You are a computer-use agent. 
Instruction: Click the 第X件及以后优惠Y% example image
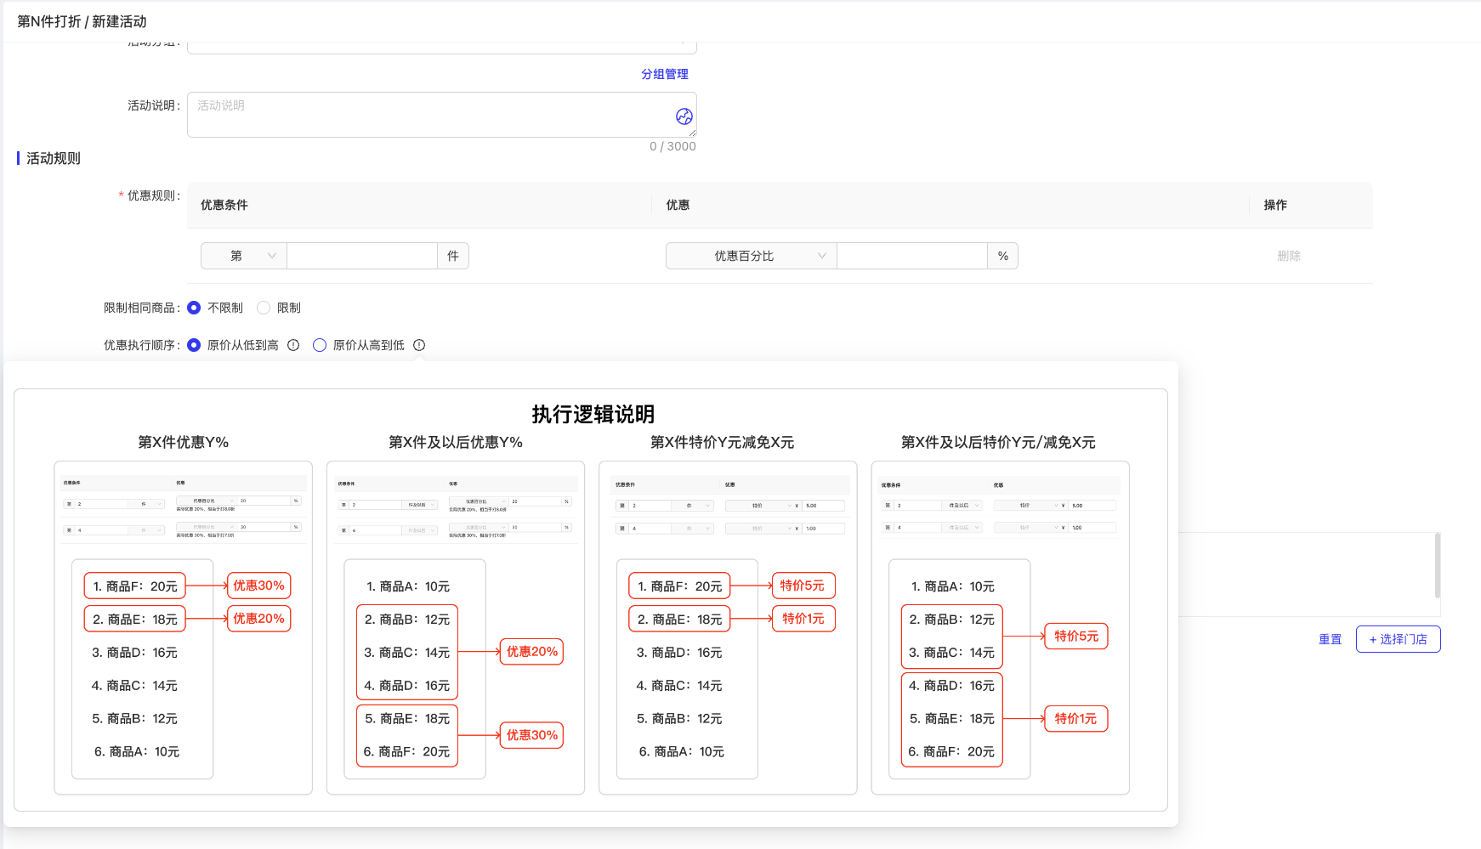tap(456, 627)
